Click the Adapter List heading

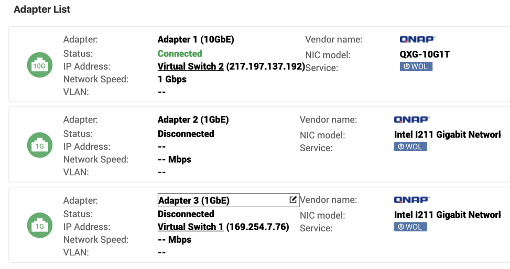(42, 9)
